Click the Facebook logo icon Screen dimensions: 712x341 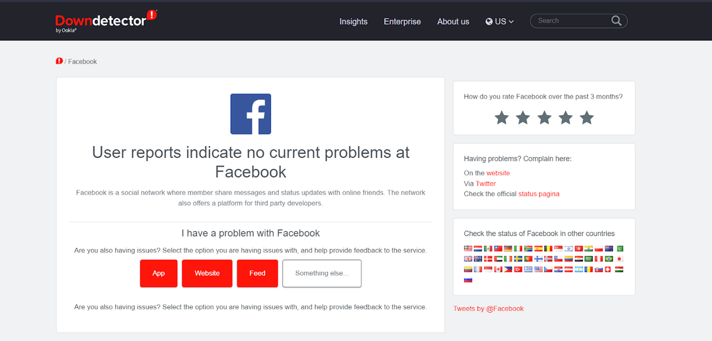click(x=250, y=114)
